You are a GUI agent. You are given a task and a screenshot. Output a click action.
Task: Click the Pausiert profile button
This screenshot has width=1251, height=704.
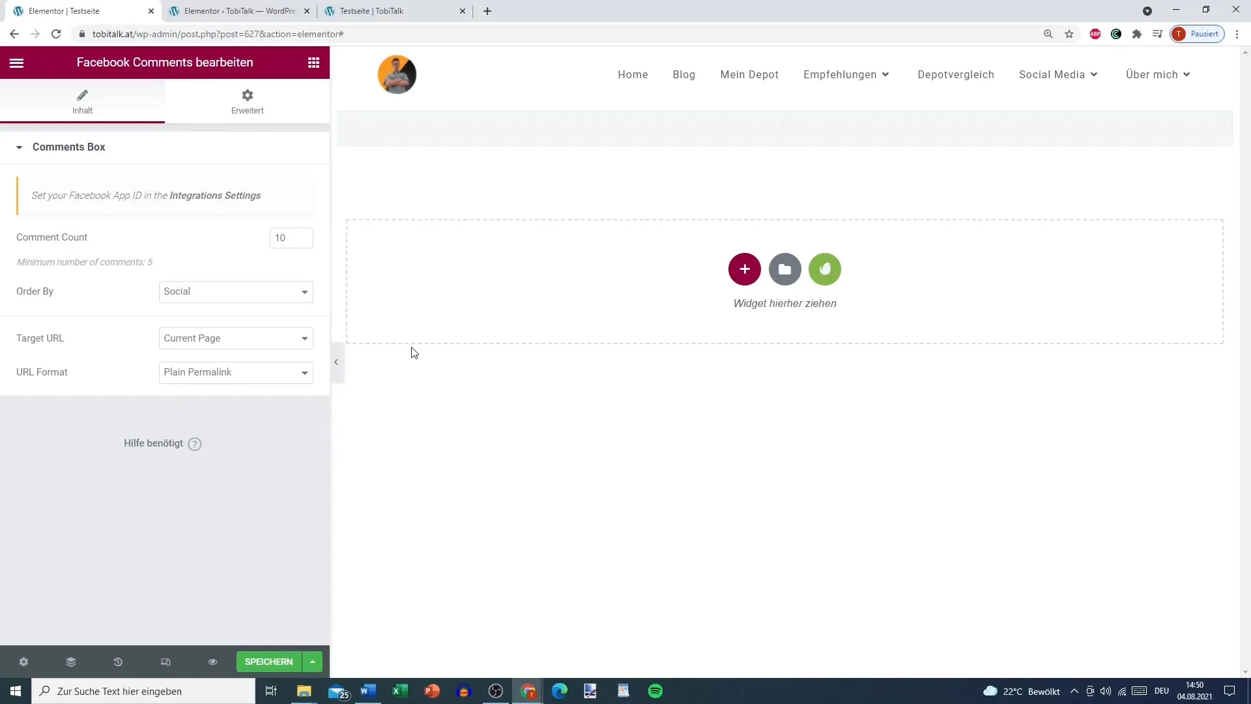[x=1198, y=34]
